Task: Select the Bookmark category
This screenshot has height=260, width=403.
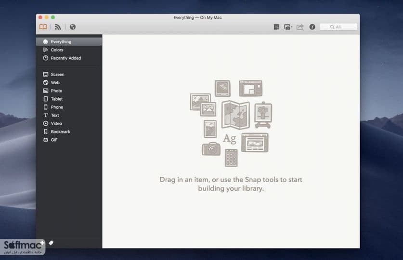Action: (69, 131)
